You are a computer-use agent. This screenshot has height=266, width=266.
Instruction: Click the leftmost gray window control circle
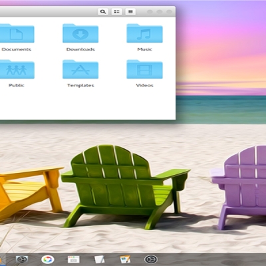pyautogui.click(x=150, y=12)
